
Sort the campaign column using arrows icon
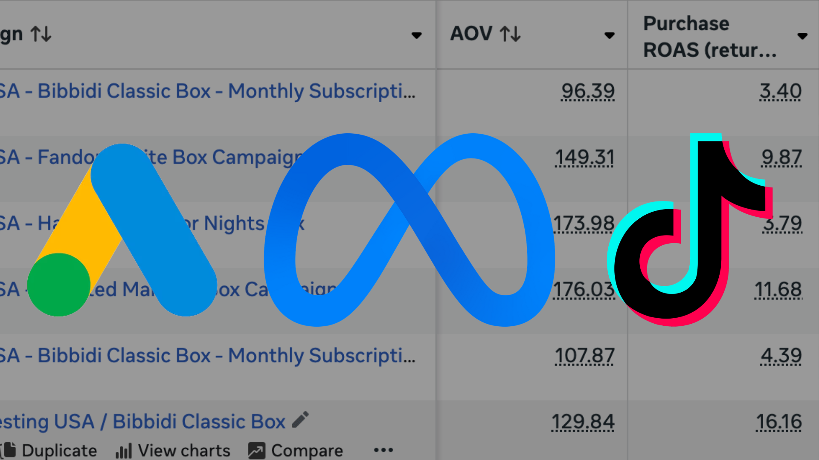point(41,34)
